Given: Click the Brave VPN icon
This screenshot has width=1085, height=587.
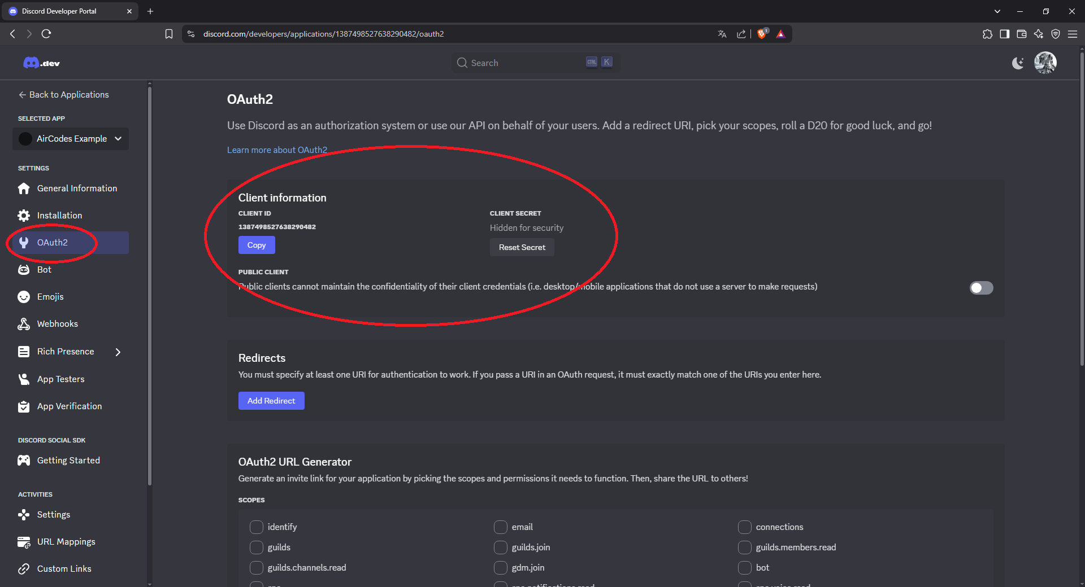Looking at the screenshot, I should [x=1055, y=34].
